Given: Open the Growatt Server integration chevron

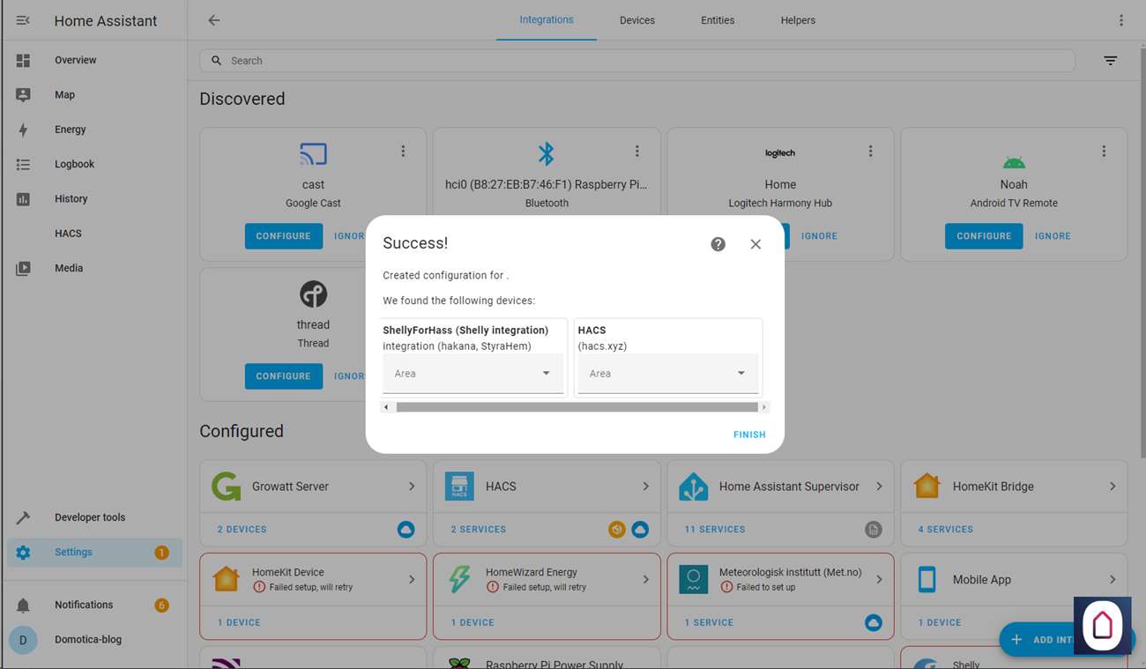Looking at the screenshot, I should pyautogui.click(x=412, y=487).
